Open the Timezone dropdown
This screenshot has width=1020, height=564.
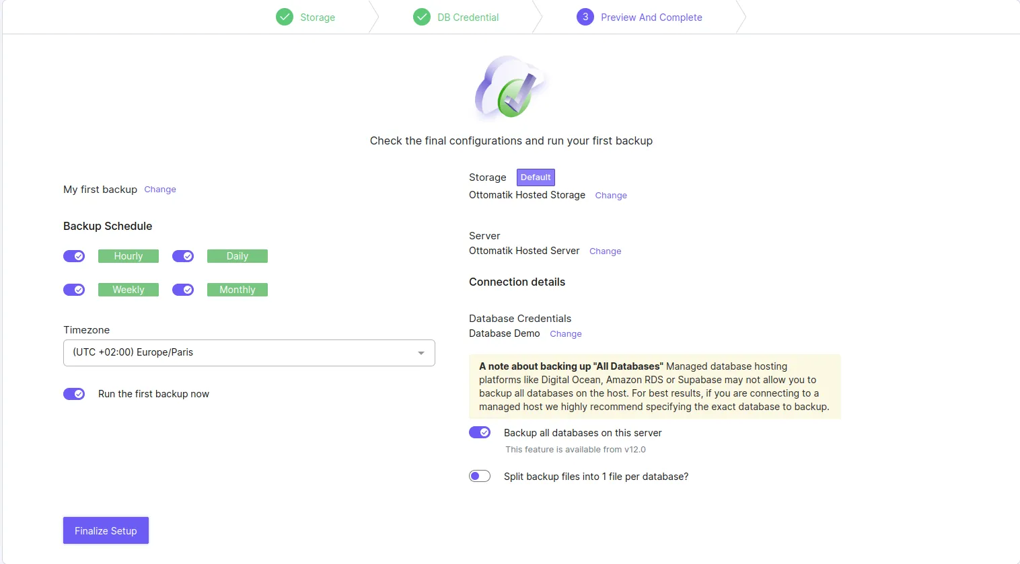tap(248, 353)
